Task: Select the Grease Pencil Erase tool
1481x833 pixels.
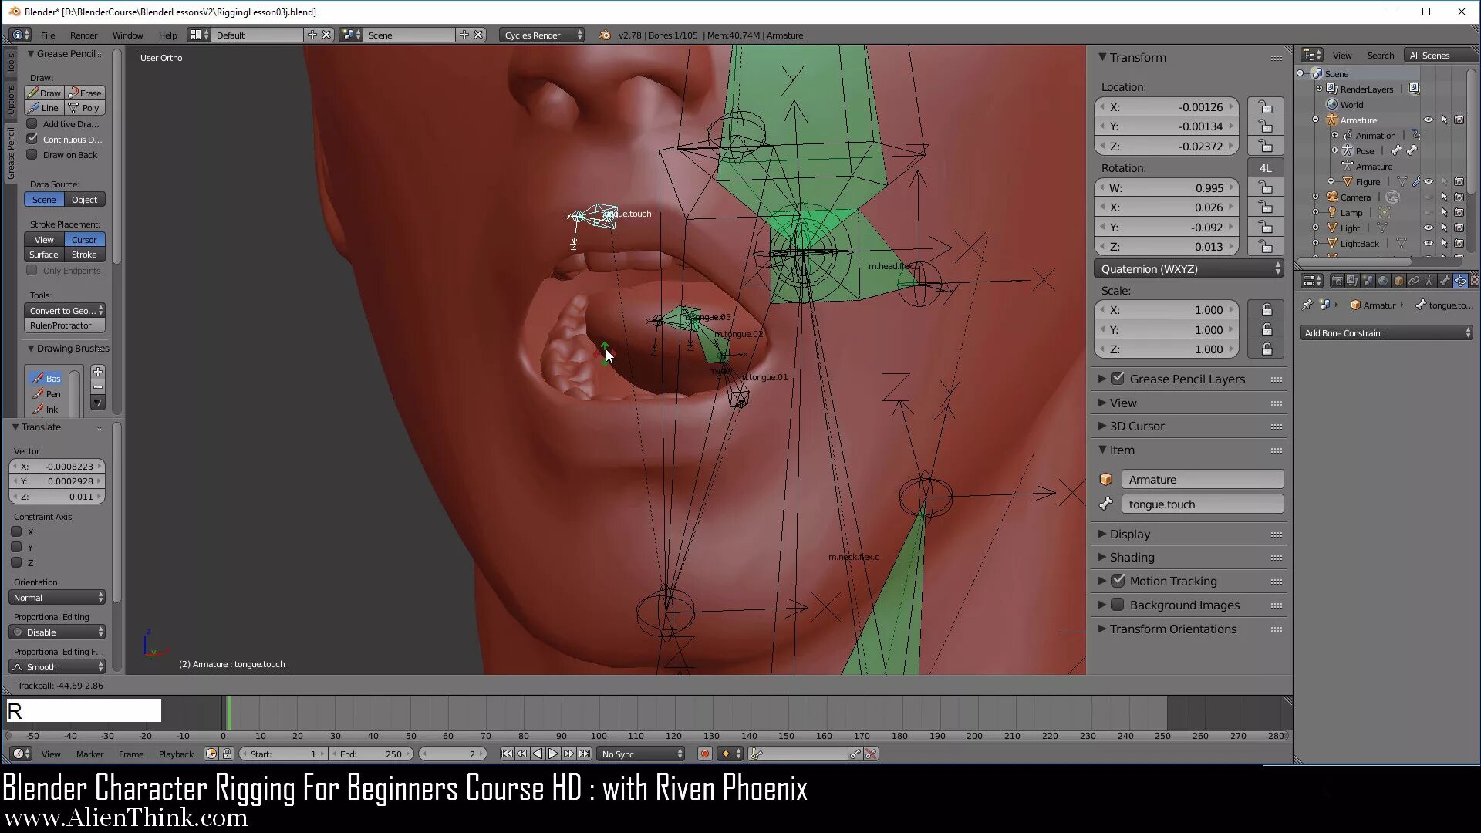Action: click(x=85, y=93)
